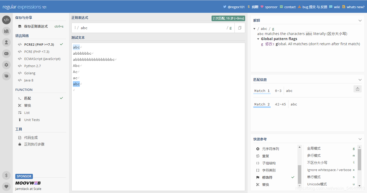Image resolution: width=367 pixels, height=193 pixels.
Task: Collapse the 解释 explanation panel
Action: (360, 20)
